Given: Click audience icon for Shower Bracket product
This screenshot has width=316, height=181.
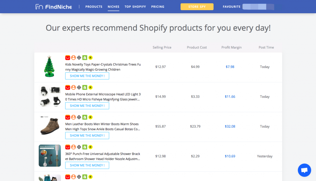Looking at the screenshot, I should tap(73, 147).
